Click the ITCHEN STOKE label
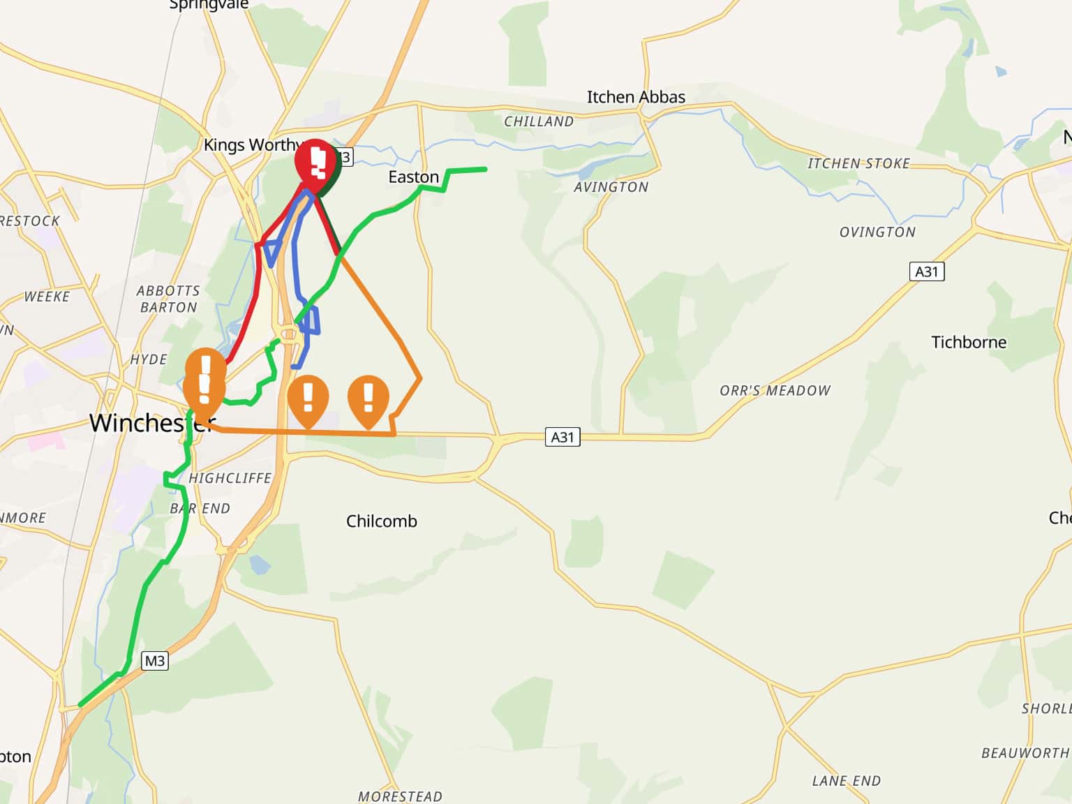 859,163
